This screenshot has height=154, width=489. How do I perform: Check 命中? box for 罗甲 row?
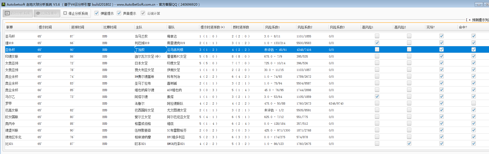[473, 103]
